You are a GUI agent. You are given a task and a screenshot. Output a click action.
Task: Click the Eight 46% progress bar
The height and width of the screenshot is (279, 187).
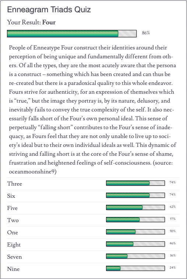[135, 244]
